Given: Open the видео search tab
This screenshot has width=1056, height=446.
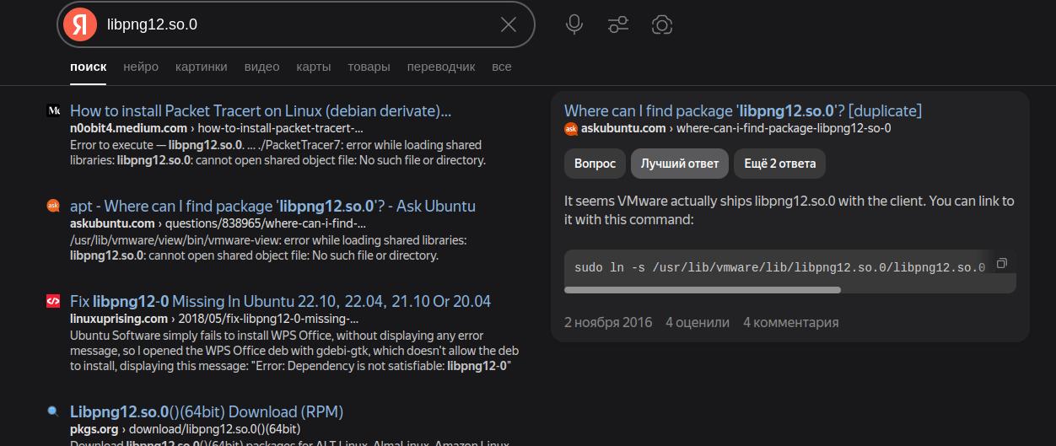Looking at the screenshot, I should (x=261, y=67).
